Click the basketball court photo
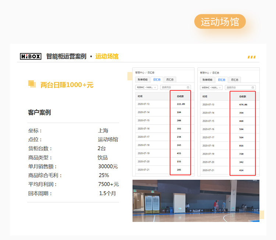Viewport: 276px width, 240px height. tap(196, 201)
